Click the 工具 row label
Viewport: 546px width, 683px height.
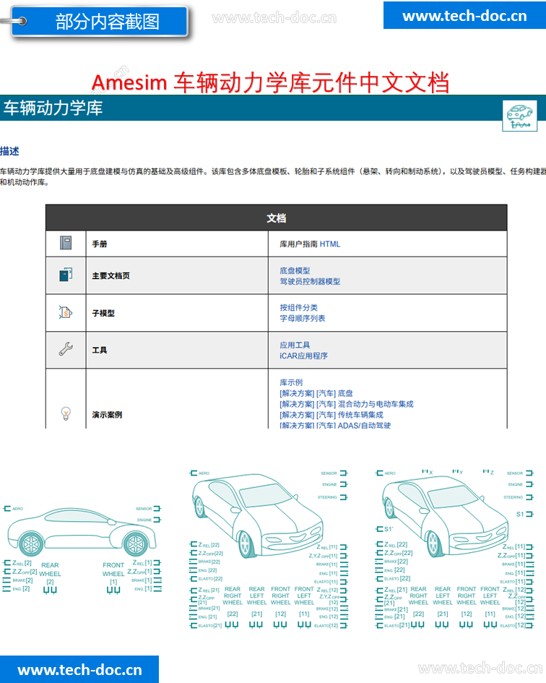(x=99, y=351)
